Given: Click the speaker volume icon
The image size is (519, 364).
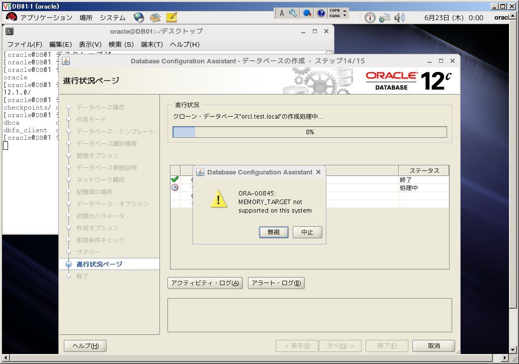Looking at the screenshot, I should pos(399,18).
